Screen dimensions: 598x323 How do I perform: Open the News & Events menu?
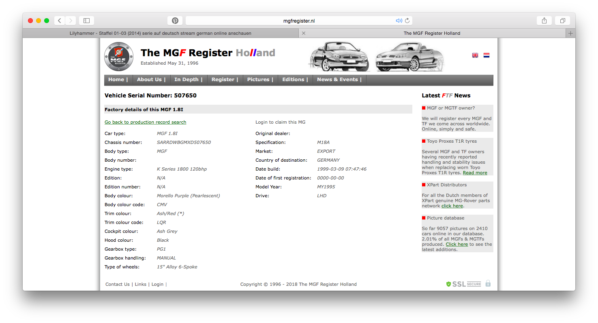click(x=339, y=80)
